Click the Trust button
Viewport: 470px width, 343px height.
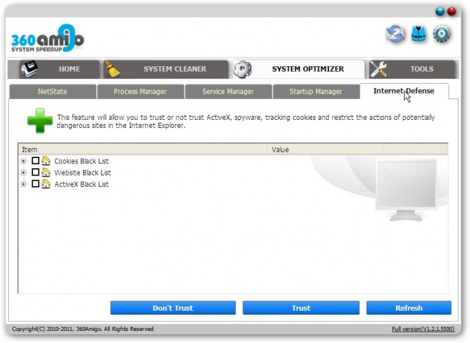click(301, 307)
